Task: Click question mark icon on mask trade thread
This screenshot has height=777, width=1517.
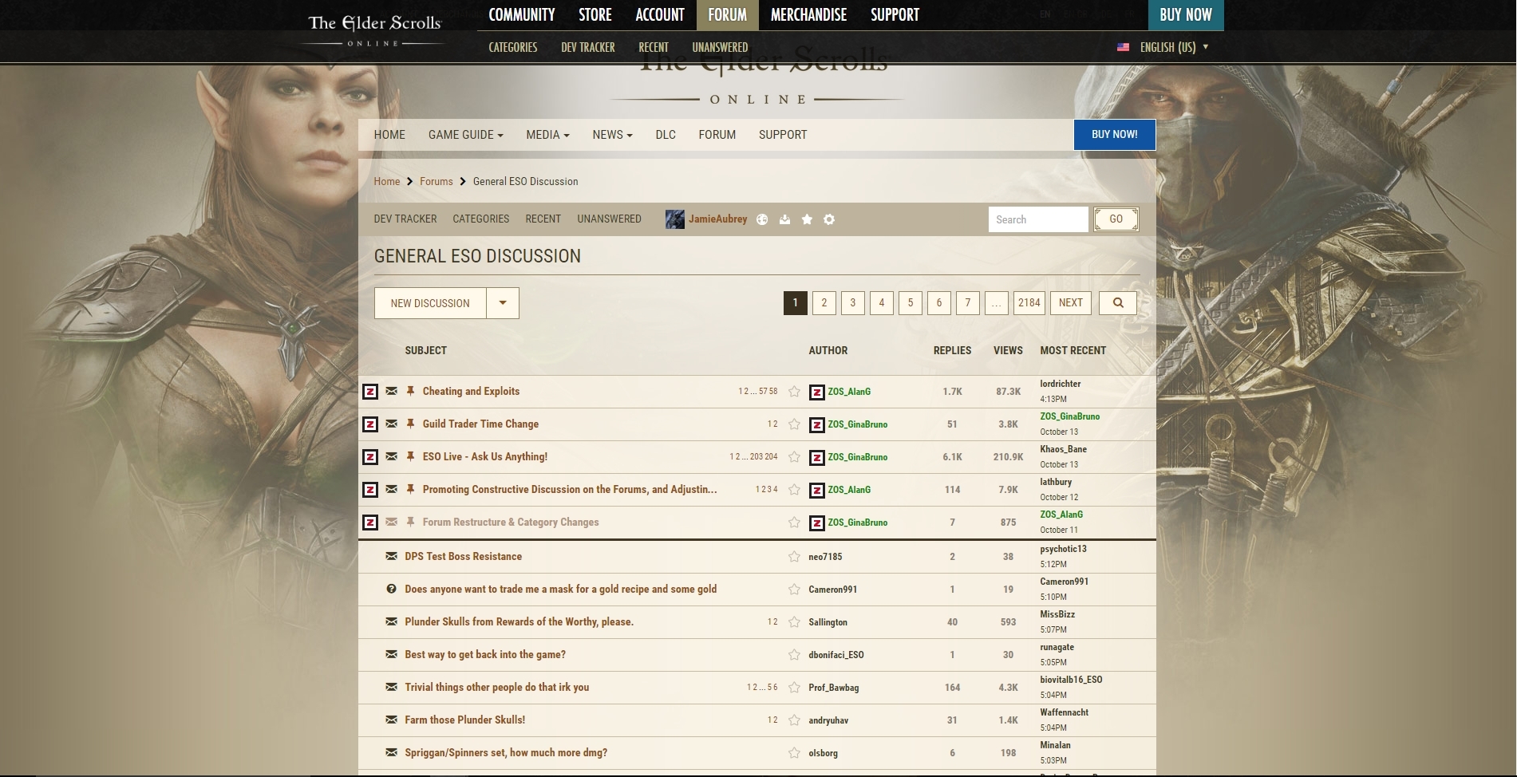Action: point(391,589)
